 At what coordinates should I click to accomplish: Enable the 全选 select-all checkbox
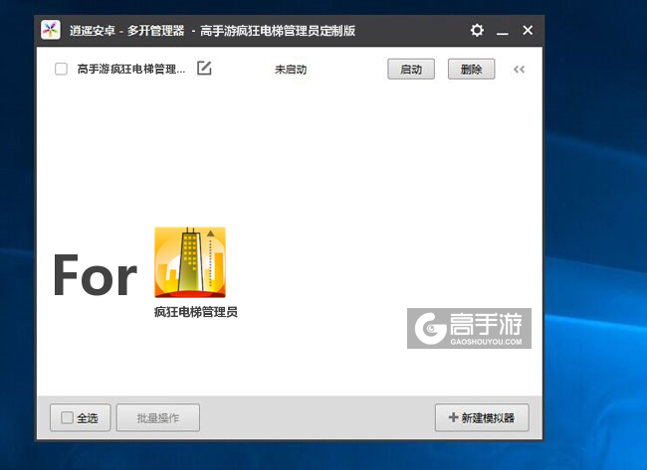pos(67,417)
